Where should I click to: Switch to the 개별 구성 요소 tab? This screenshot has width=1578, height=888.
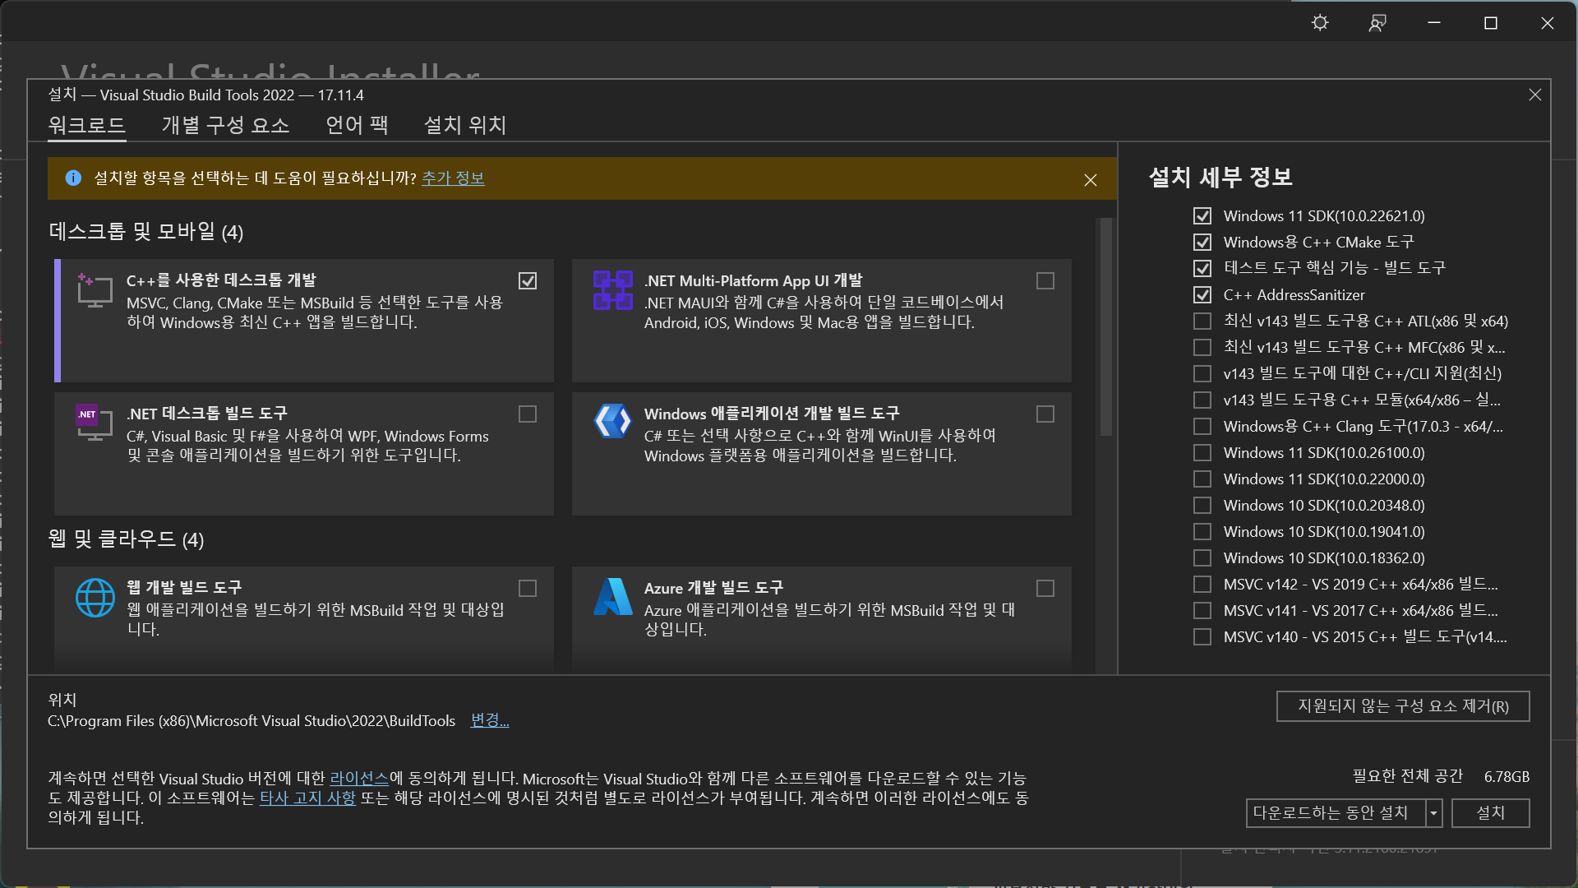(x=225, y=125)
